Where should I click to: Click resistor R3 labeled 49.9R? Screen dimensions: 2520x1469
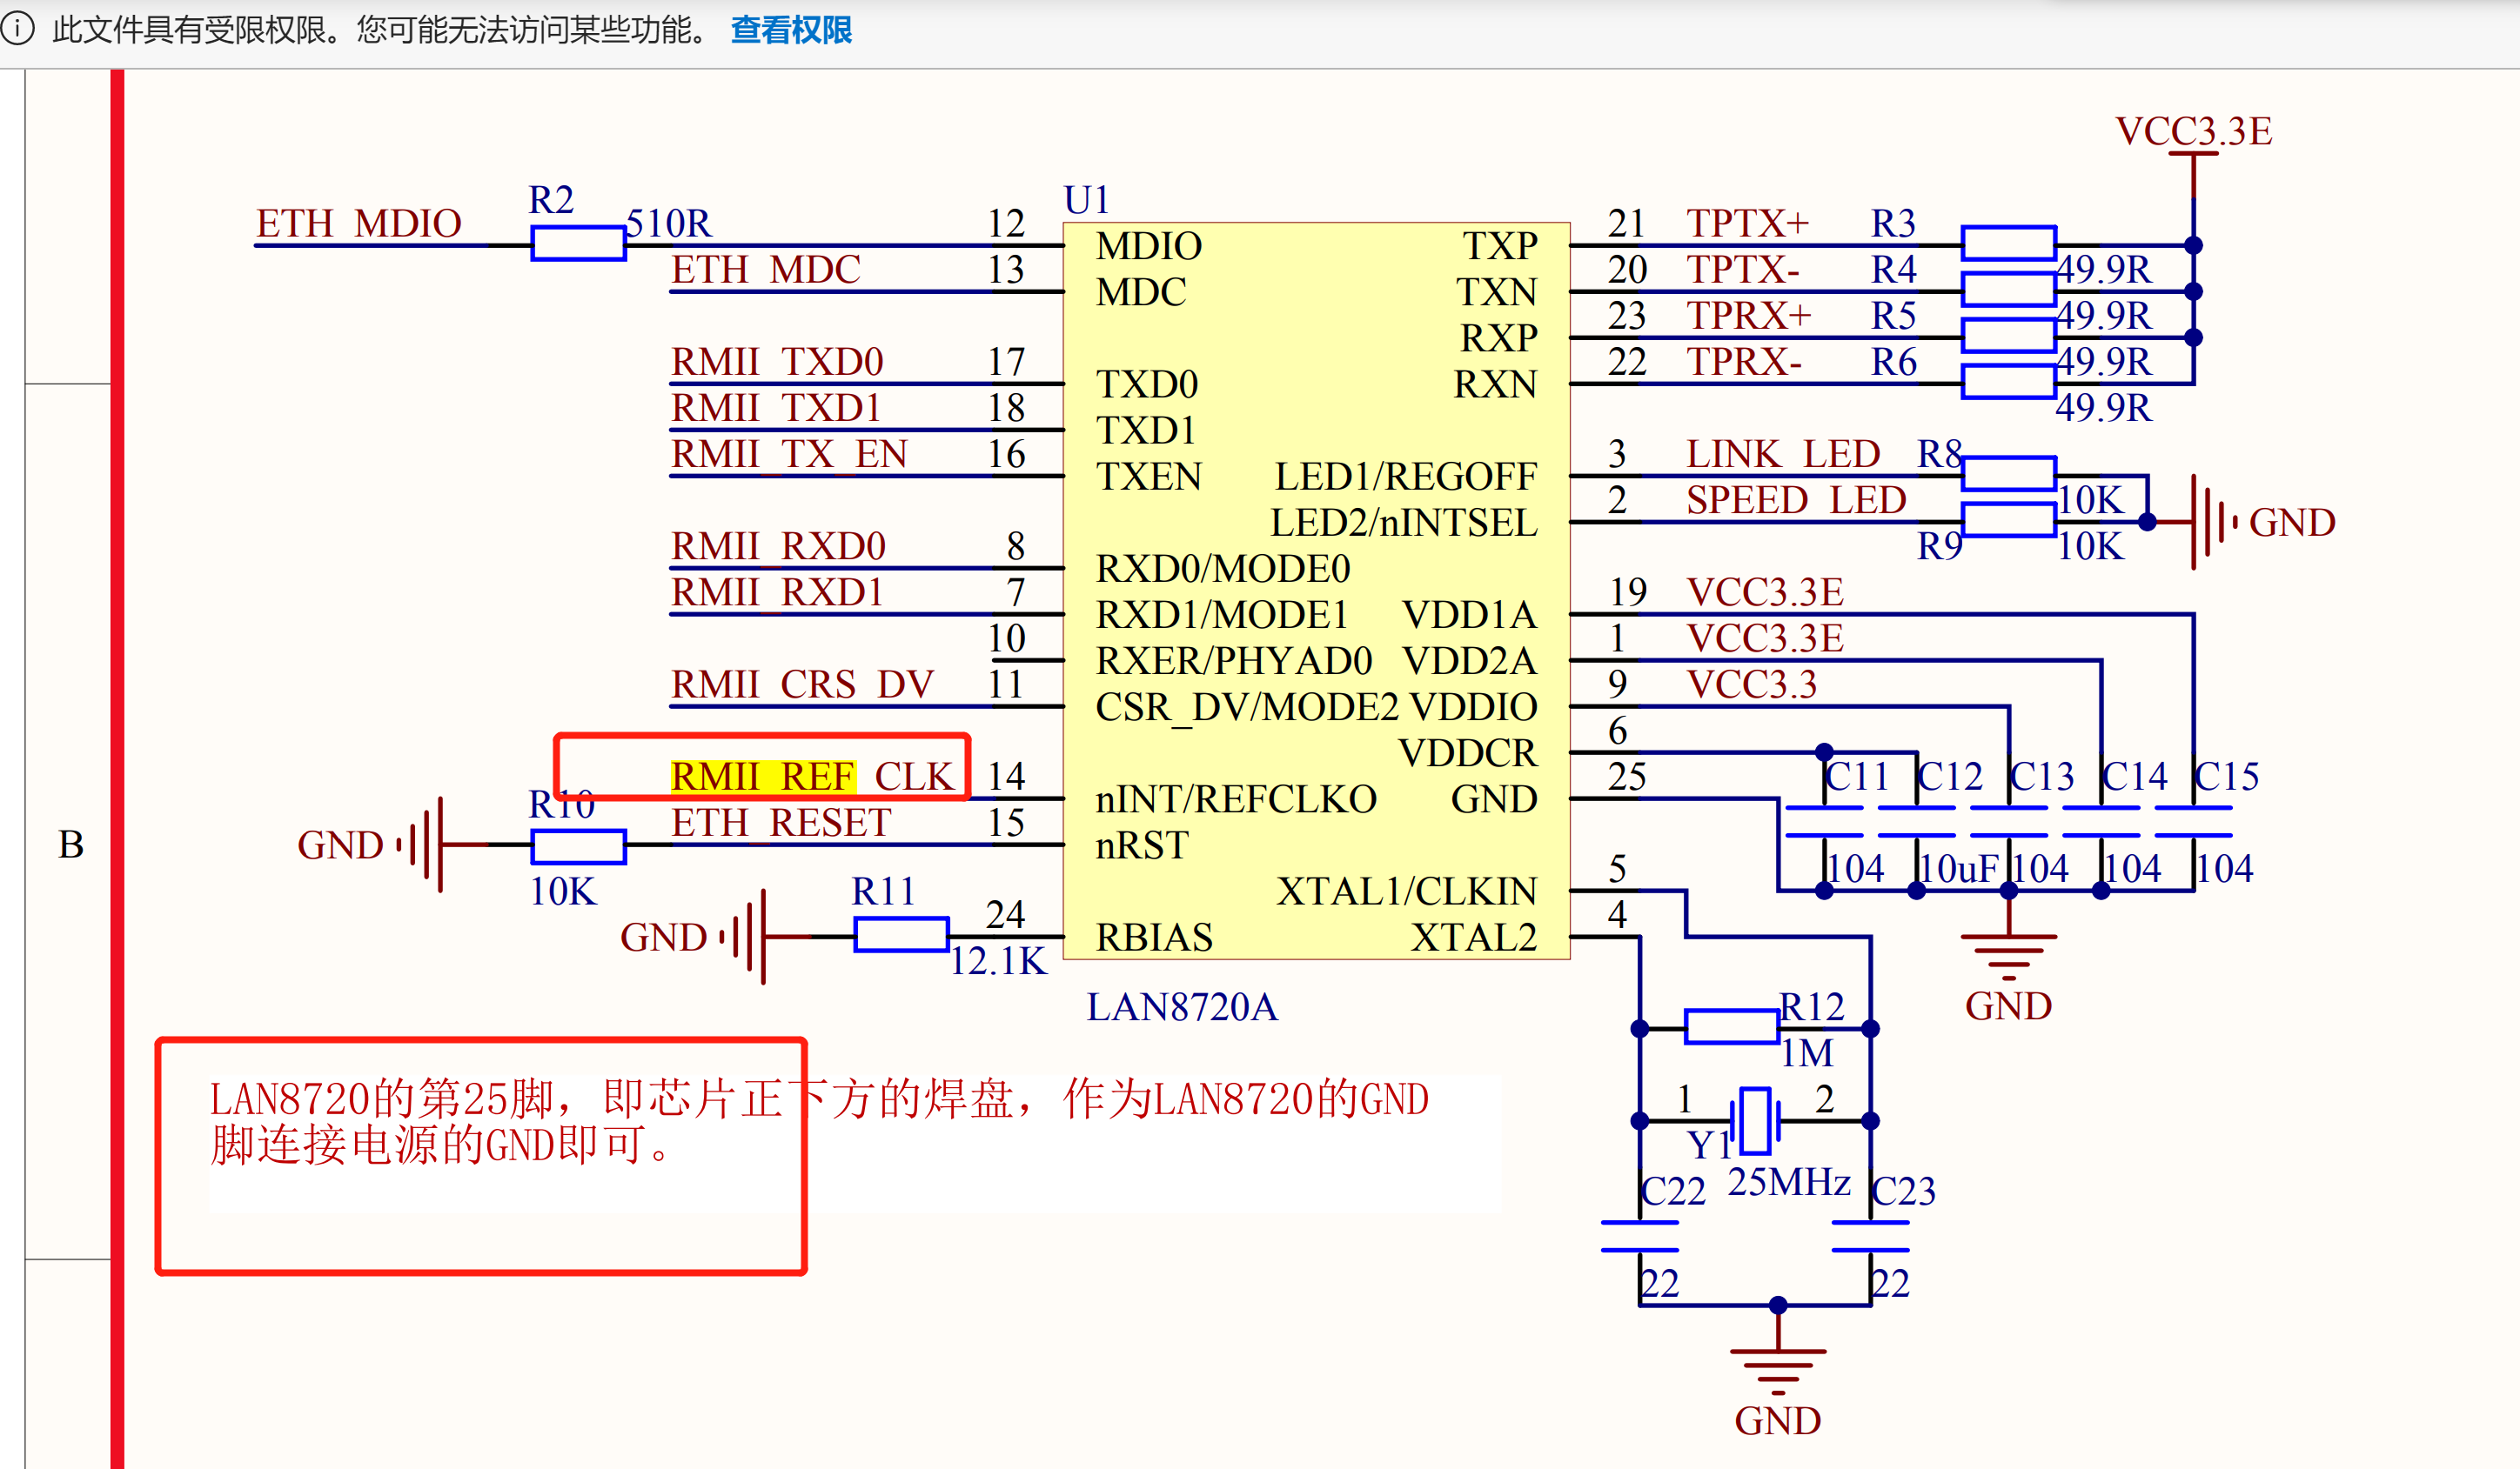[x=2008, y=242]
